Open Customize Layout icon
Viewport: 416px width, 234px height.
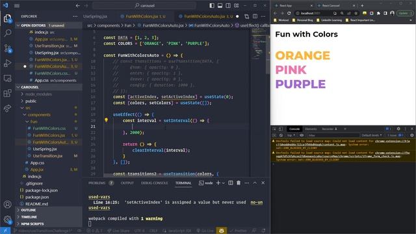237,5
